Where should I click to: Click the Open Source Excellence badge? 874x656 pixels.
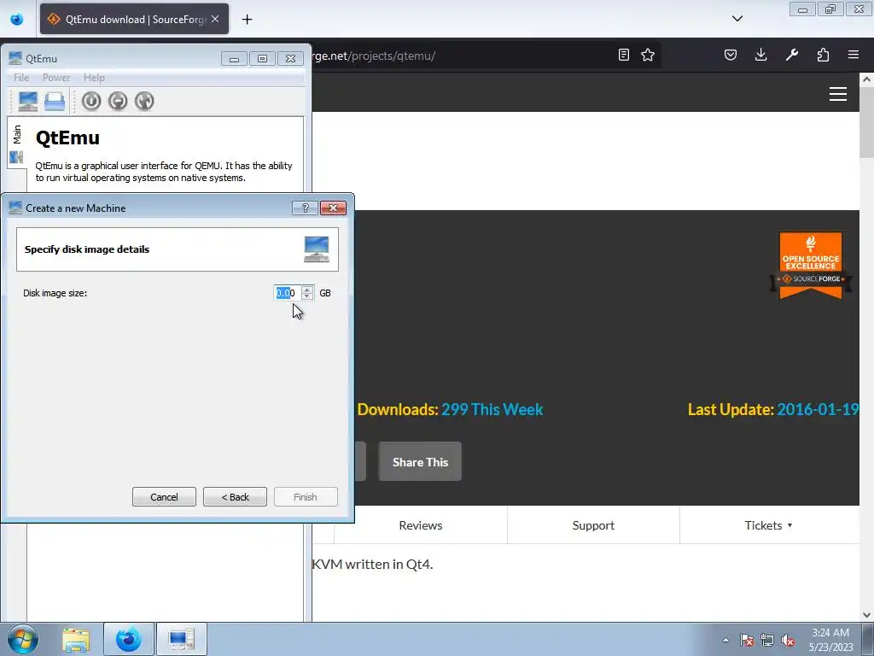[x=811, y=266]
